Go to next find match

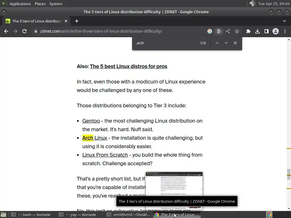point(226,43)
